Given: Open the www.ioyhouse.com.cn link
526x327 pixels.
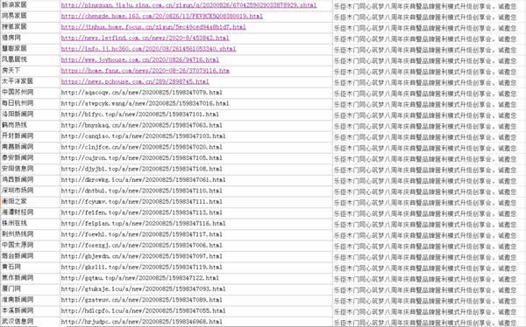Looking at the screenshot, I should click(x=140, y=59).
